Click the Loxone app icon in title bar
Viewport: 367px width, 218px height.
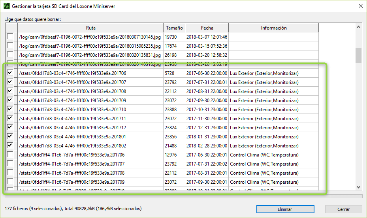pyautogui.click(x=6, y=6)
